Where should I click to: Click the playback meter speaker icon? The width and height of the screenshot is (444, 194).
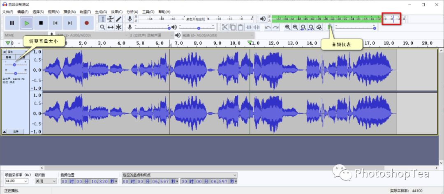(x=263, y=19)
